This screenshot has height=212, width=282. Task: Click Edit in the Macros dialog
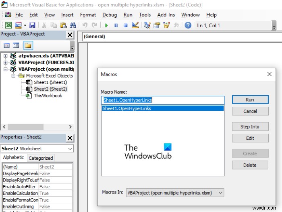(x=250, y=138)
